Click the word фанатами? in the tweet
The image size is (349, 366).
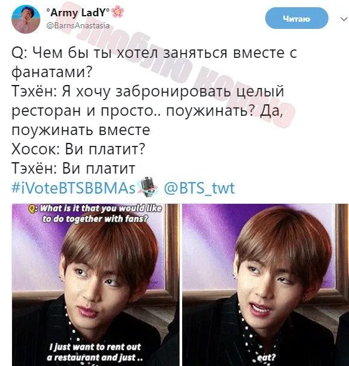52,72
